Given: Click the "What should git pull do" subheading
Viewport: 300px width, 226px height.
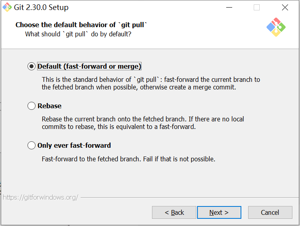Looking at the screenshot, I should pos(78,34).
